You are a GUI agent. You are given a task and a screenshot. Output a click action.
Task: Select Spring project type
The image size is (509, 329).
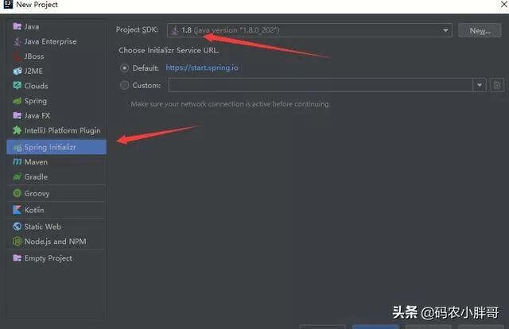[56, 101]
